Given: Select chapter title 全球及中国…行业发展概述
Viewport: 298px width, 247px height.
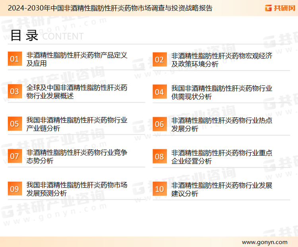Looking at the screenshot, I should tap(77, 92).
